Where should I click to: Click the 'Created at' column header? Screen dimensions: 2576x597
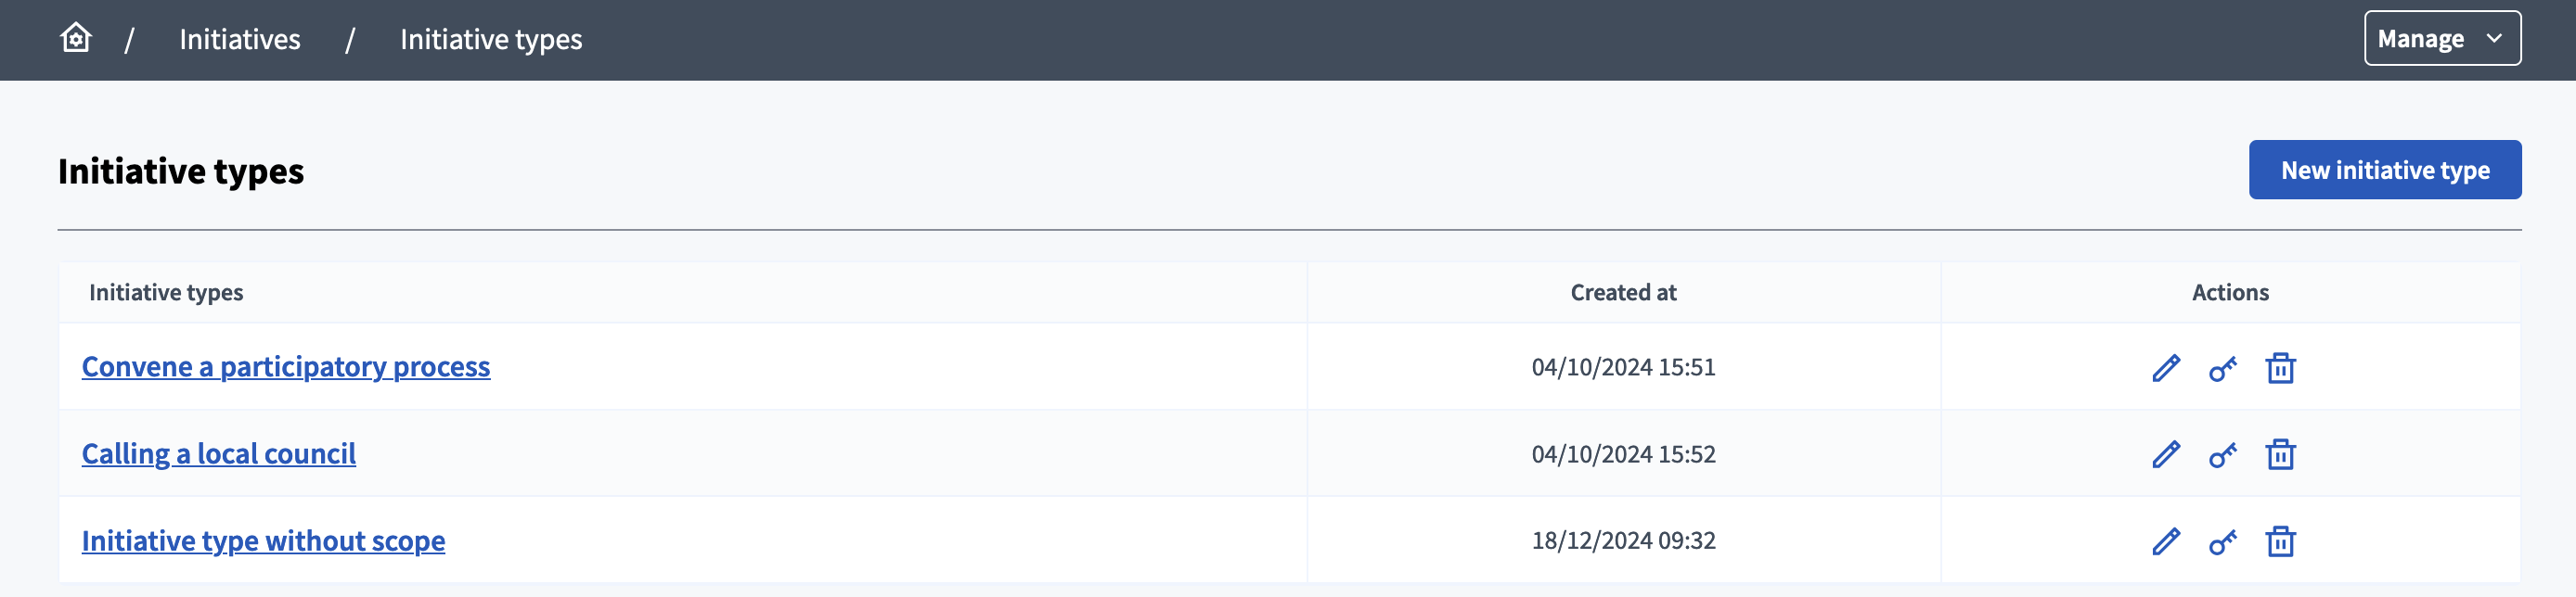(x=1622, y=293)
